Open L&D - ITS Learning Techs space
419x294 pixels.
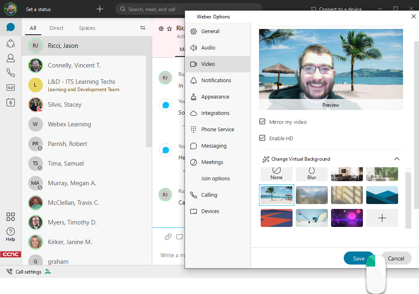(x=84, y=85)
